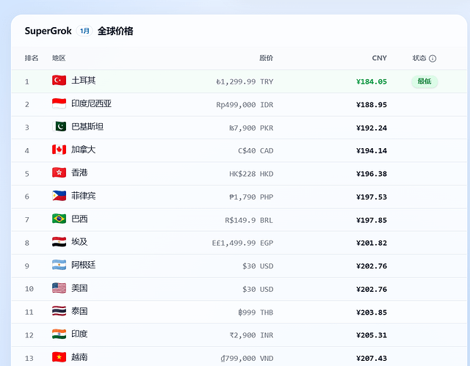
Task: Click the Hong Kong flag icon
Action: [59, 172]
